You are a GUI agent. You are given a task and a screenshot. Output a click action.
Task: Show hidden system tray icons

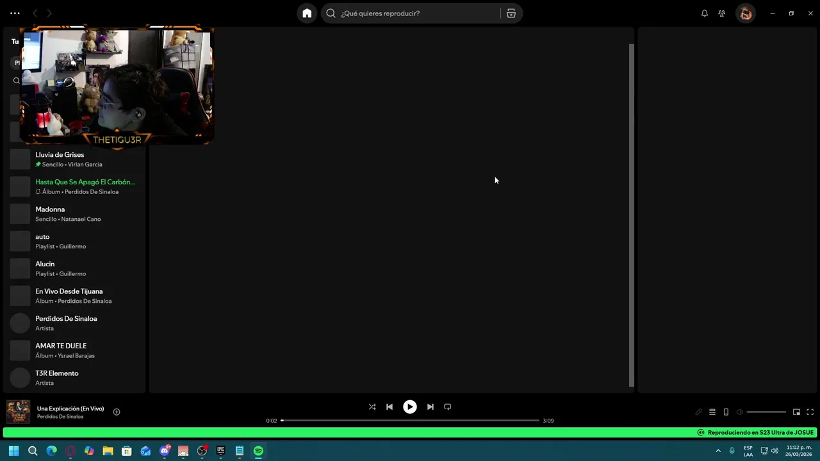pyautogui.click(x=718, y=451)
